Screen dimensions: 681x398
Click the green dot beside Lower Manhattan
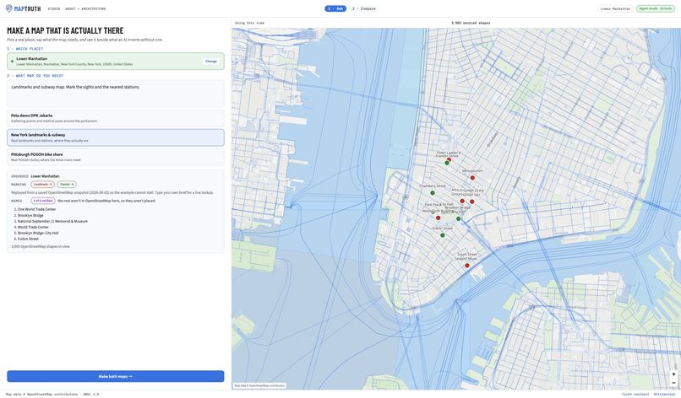coord(12,61)
